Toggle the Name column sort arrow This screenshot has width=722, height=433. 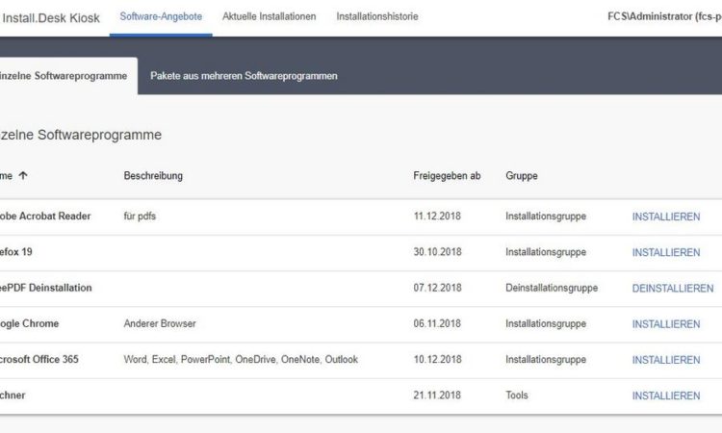click(x=23, y=175)
